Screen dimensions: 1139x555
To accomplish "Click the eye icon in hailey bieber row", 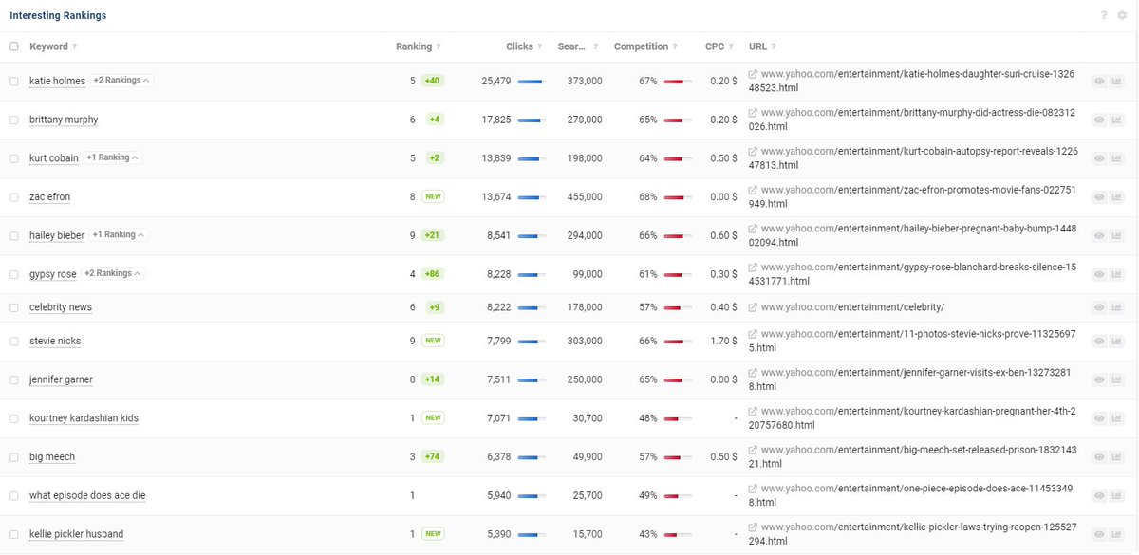I will click(x=1099, y=235).
